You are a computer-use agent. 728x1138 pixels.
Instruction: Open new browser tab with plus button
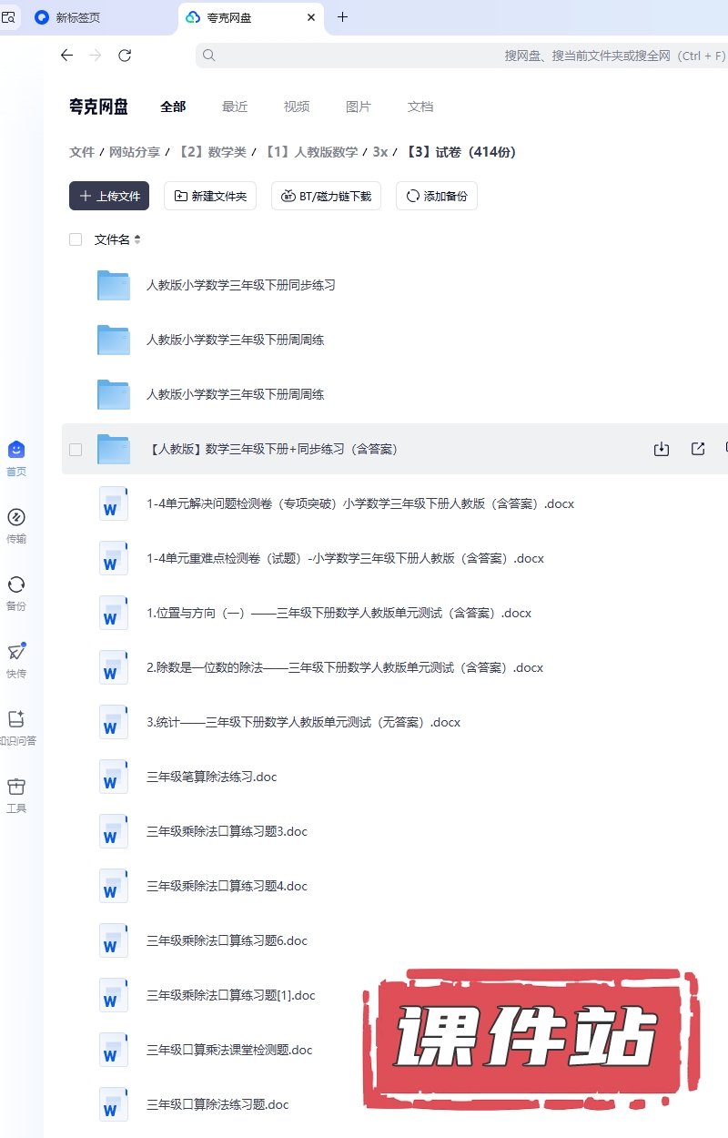[342, 17]
